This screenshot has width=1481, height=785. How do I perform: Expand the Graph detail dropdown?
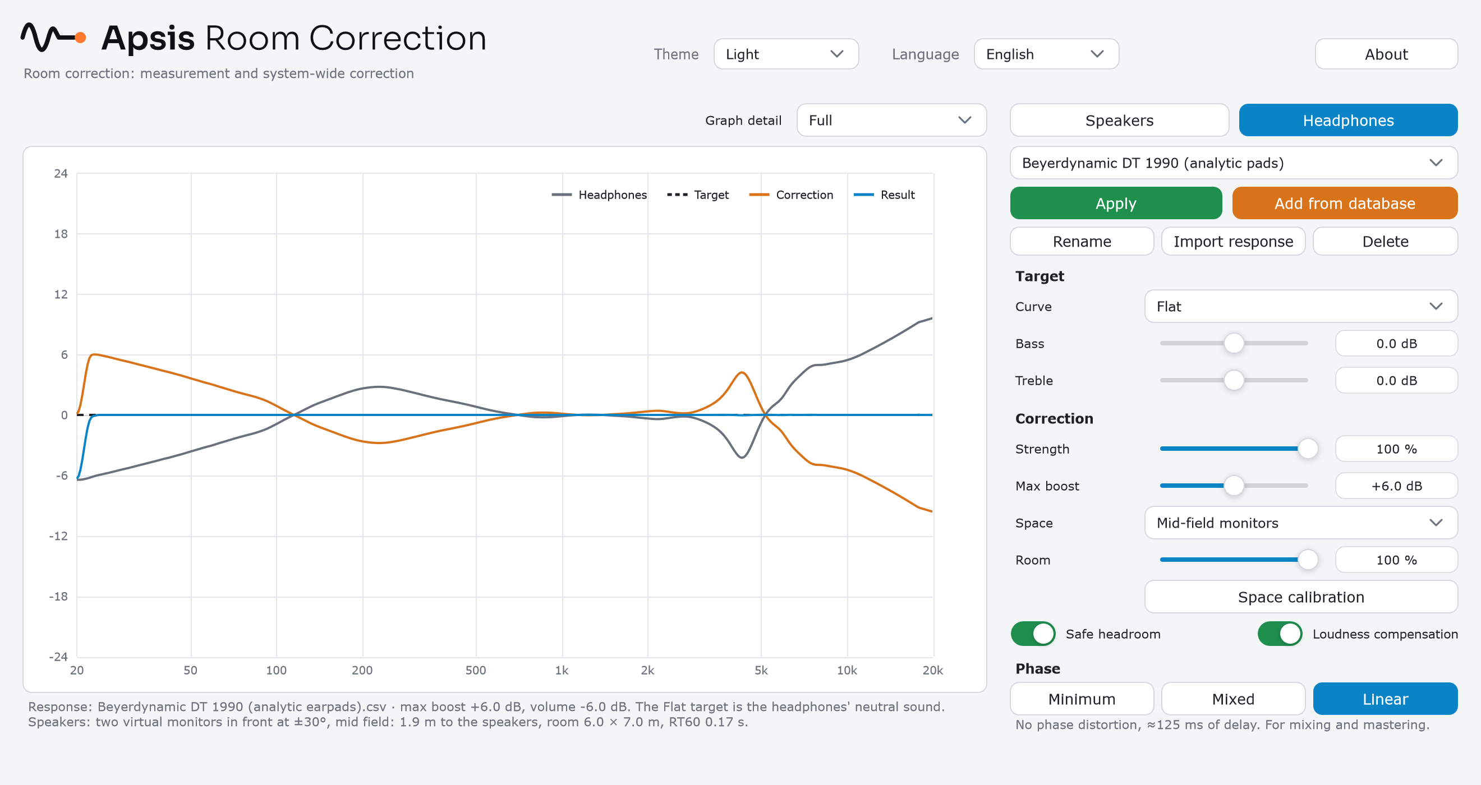892,120
